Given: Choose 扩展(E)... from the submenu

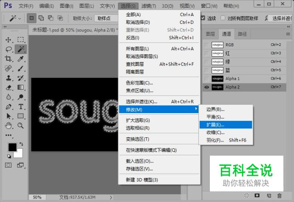Looking at the screenshot, I should [x=226, y=125].
